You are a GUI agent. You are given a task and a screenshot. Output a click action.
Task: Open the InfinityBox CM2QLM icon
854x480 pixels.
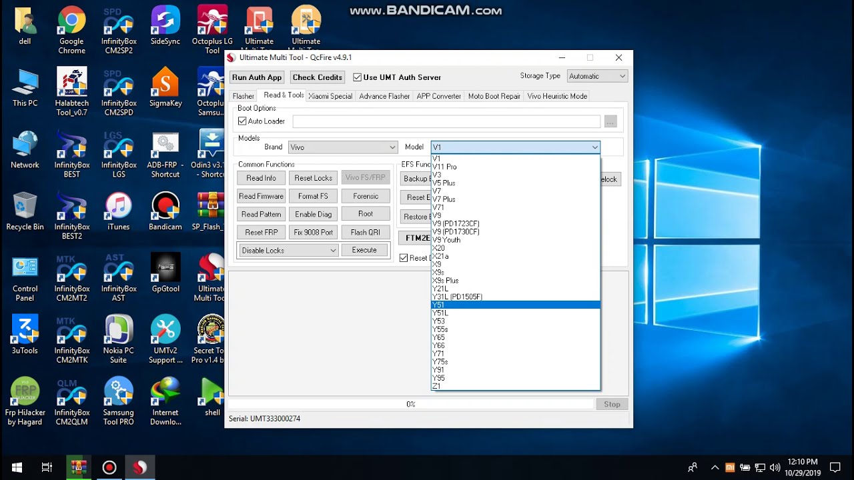[x=71, y=402]
